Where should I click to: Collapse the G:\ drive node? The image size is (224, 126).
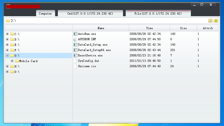tap(7, 55)
